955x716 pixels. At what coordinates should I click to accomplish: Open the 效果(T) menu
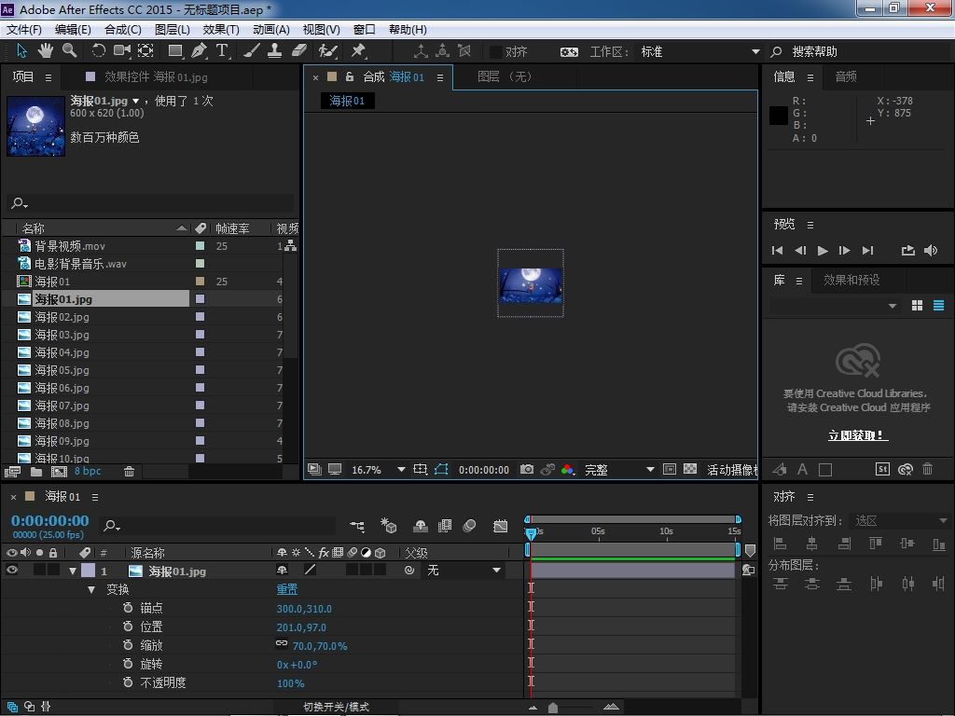[x=220, y=29]
